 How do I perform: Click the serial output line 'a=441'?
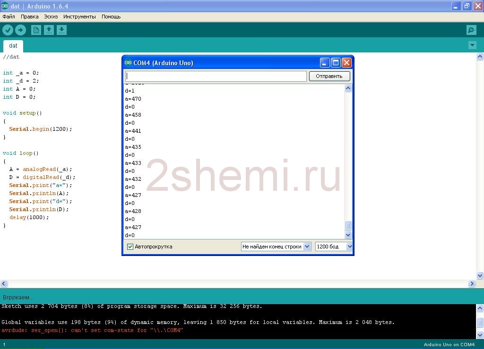coord(133,131)
